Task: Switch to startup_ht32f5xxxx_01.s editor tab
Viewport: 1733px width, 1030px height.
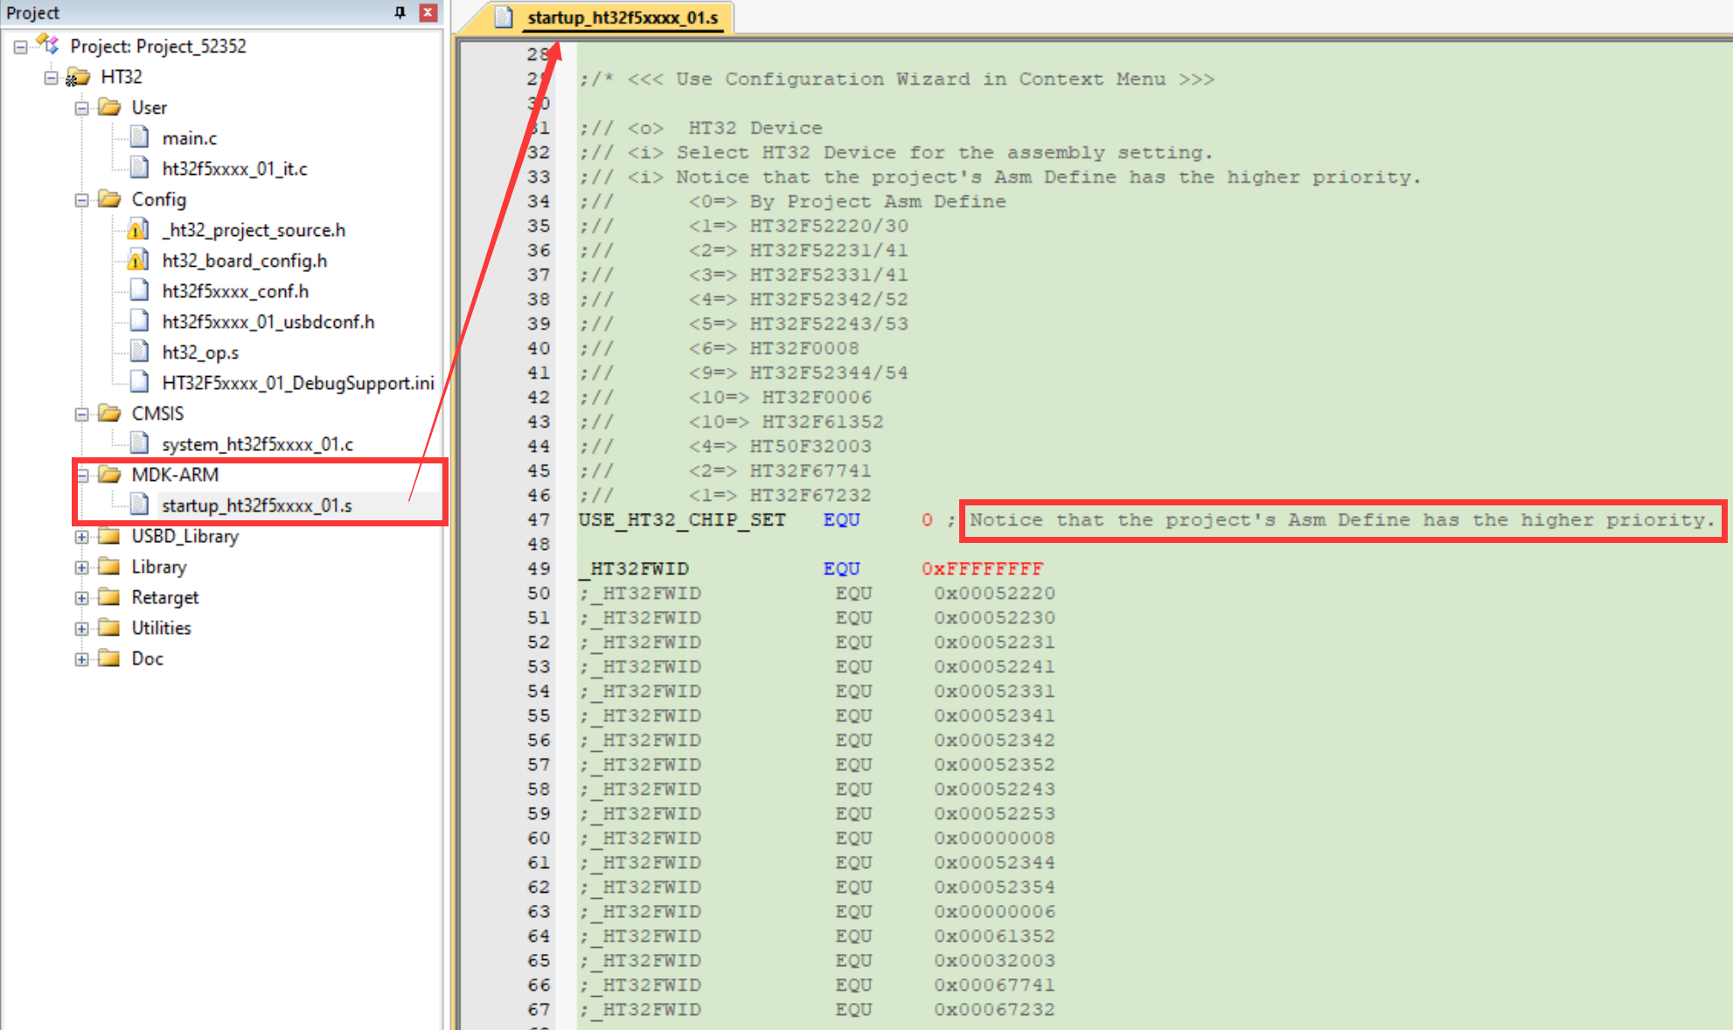Action: click(622, 17)
